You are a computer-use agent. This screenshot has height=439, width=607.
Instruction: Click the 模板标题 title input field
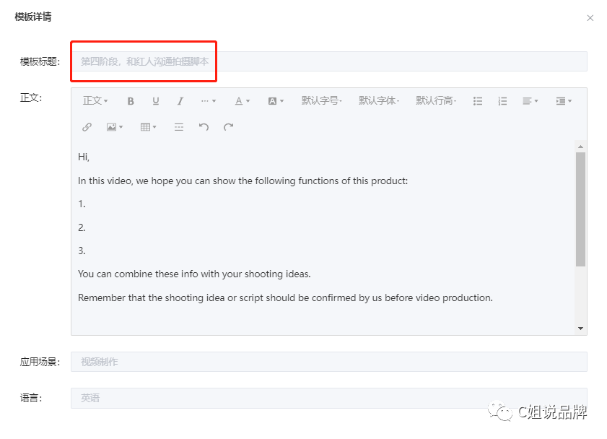coord(329,61)
